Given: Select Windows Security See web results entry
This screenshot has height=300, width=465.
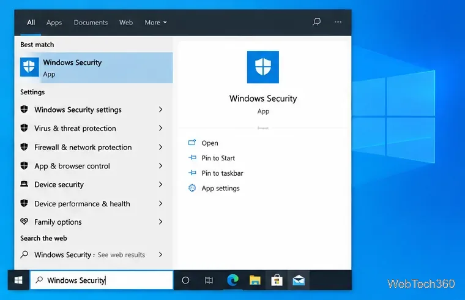Looking at the screenshot, I should pos(93,255).
